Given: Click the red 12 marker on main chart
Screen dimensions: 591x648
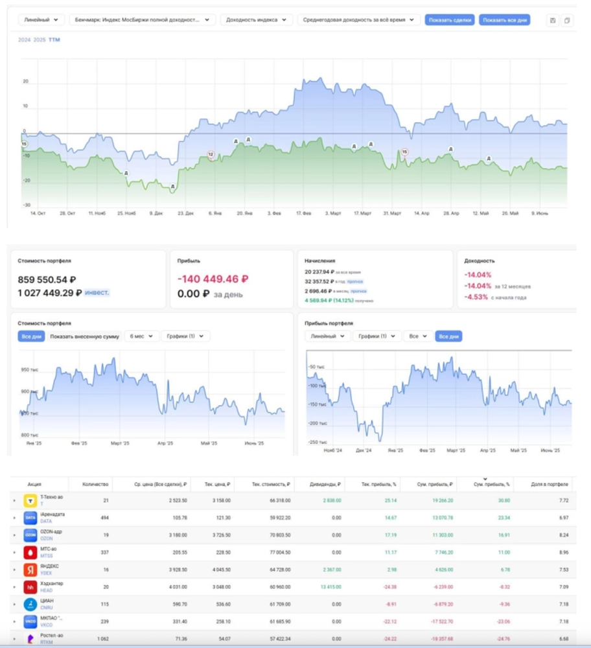Looking at the screenshot, I should click(x=211, y=154).
